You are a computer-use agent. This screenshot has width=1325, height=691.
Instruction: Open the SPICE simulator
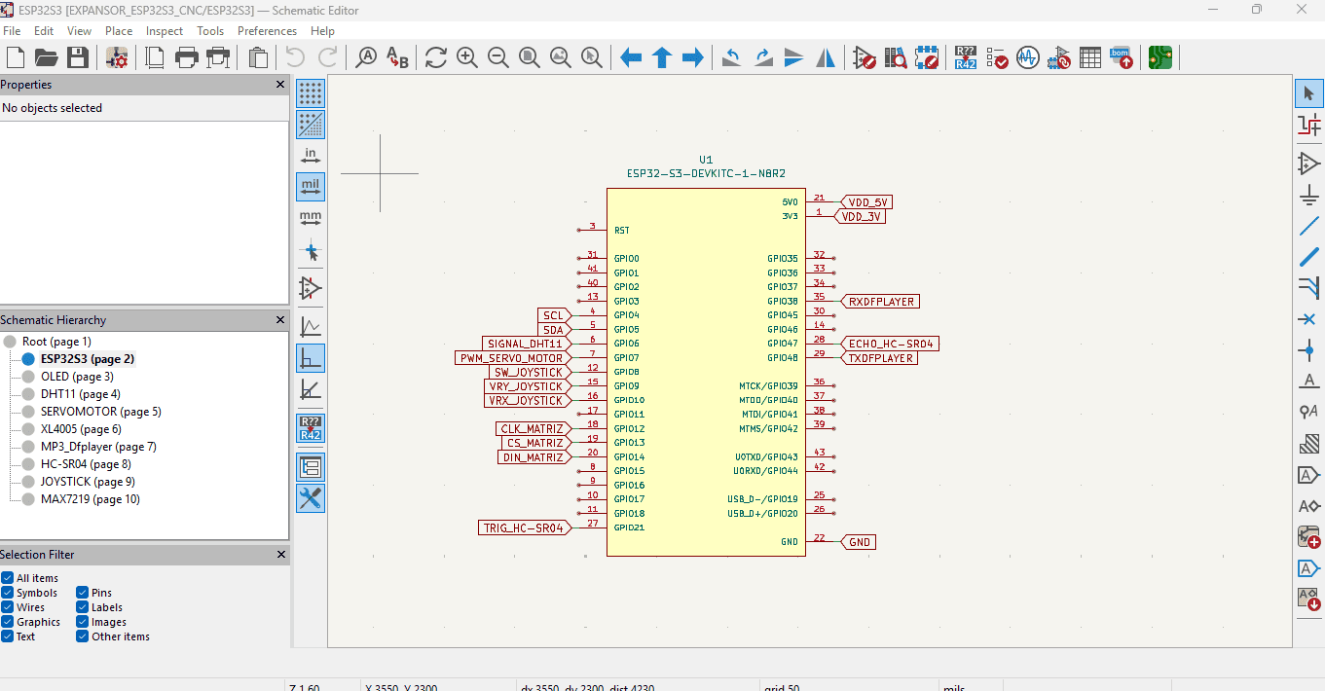tap(1028, 57)
